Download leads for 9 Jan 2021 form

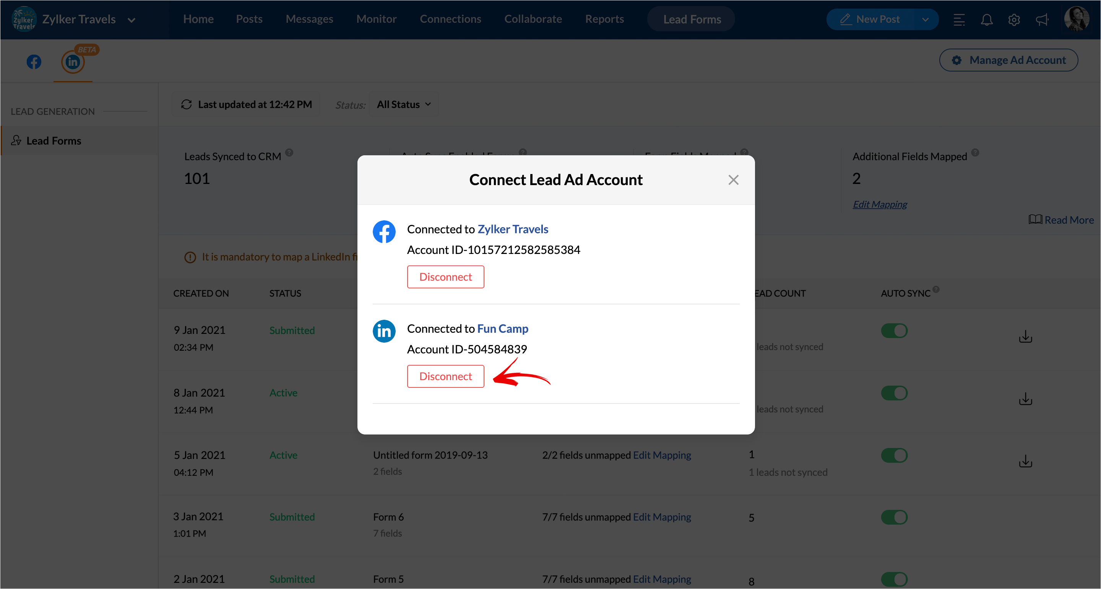1025,337
